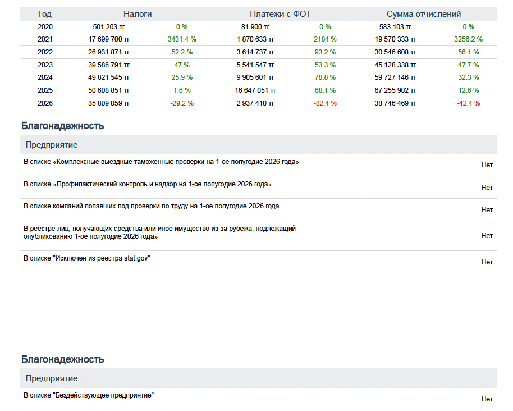Open the labor inspections list entry

click(x=258, y=210)
